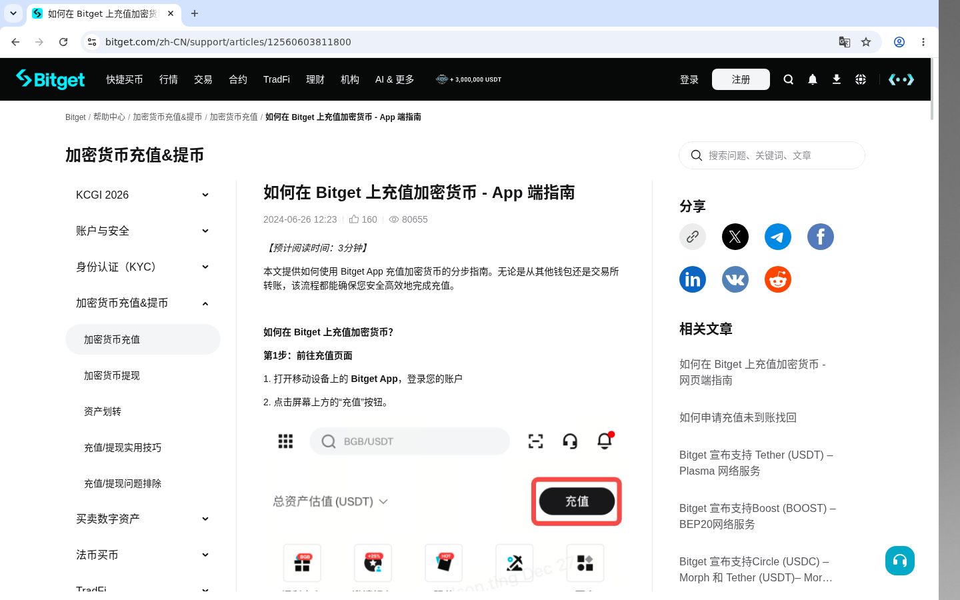
Task: Open the site search magnifier icon
Action: [788, 79]
